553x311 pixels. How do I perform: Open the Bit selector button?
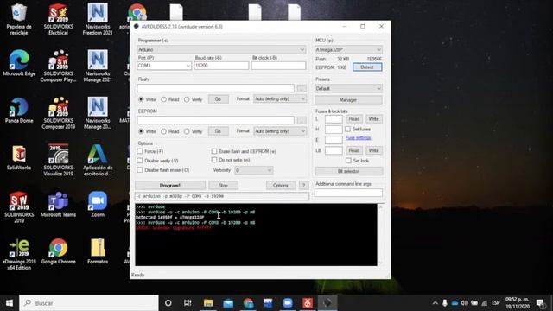pos(348,171)
